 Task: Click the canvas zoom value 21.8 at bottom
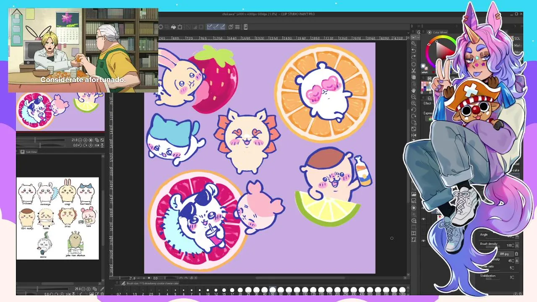coord(132,278)
